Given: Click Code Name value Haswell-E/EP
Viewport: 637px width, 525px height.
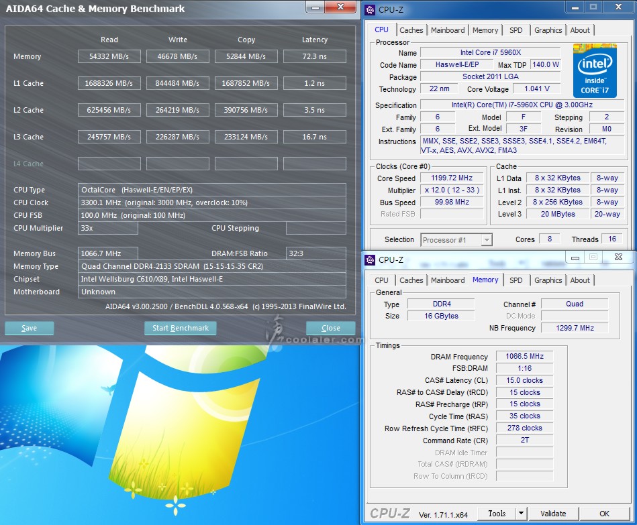Looking at the screenshot, I should click(x=457, y=64).
